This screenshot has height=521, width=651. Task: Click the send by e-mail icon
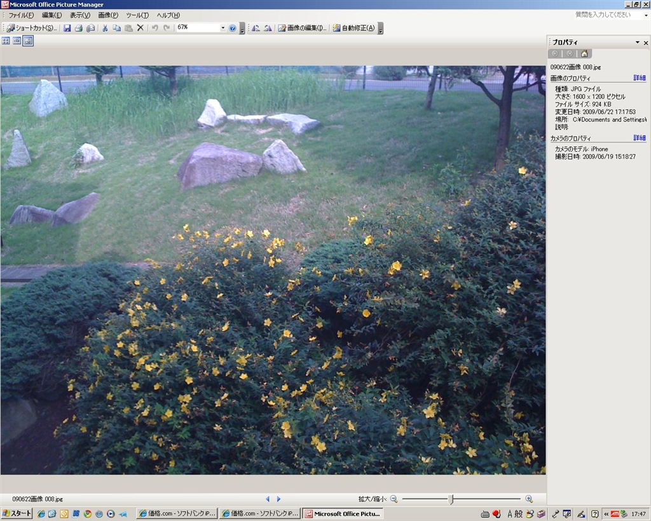[90, 28]
